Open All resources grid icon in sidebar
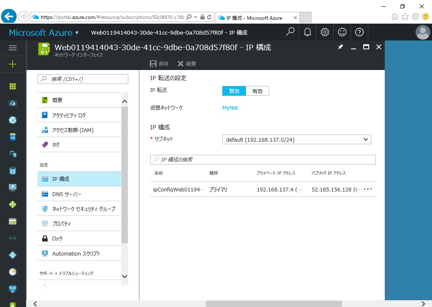Image resolution: width=432 pixels, height=307 pixels. coord(13,86)
